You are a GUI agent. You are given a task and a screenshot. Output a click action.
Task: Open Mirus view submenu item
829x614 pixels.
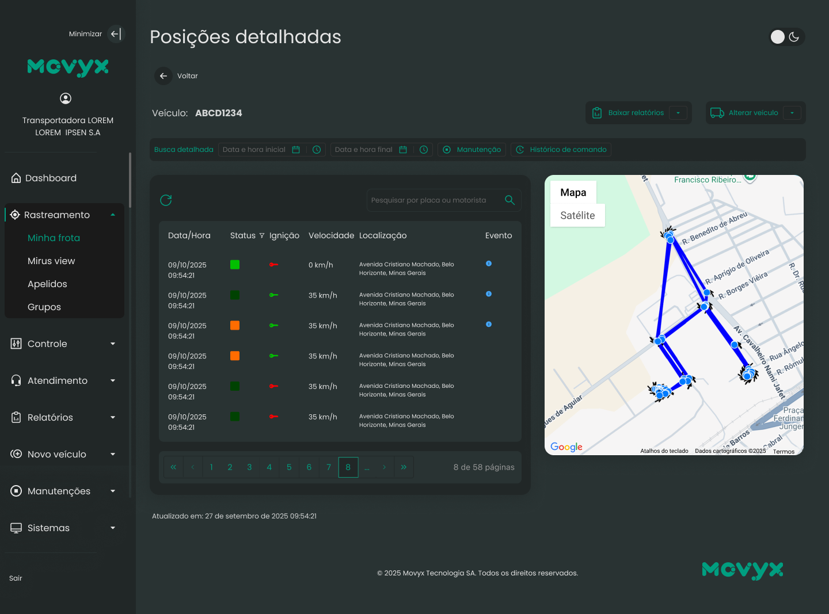tap(51, 261)
